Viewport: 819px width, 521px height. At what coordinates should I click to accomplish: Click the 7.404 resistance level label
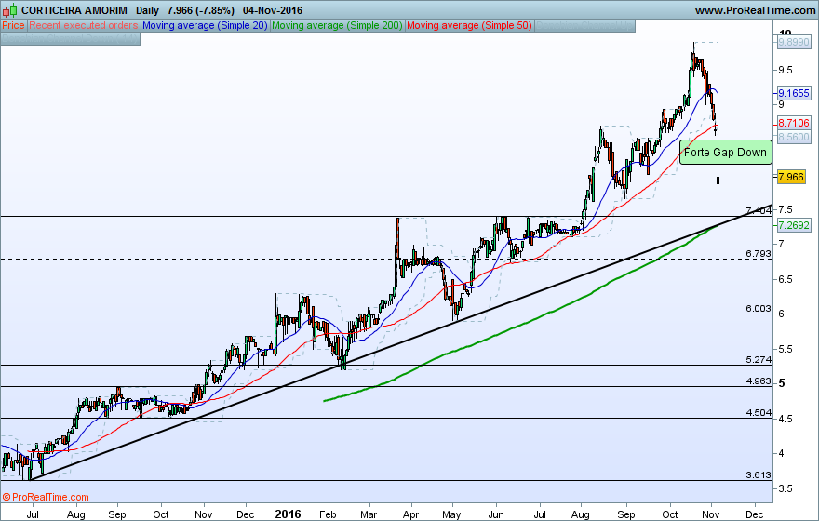(759, 211)
